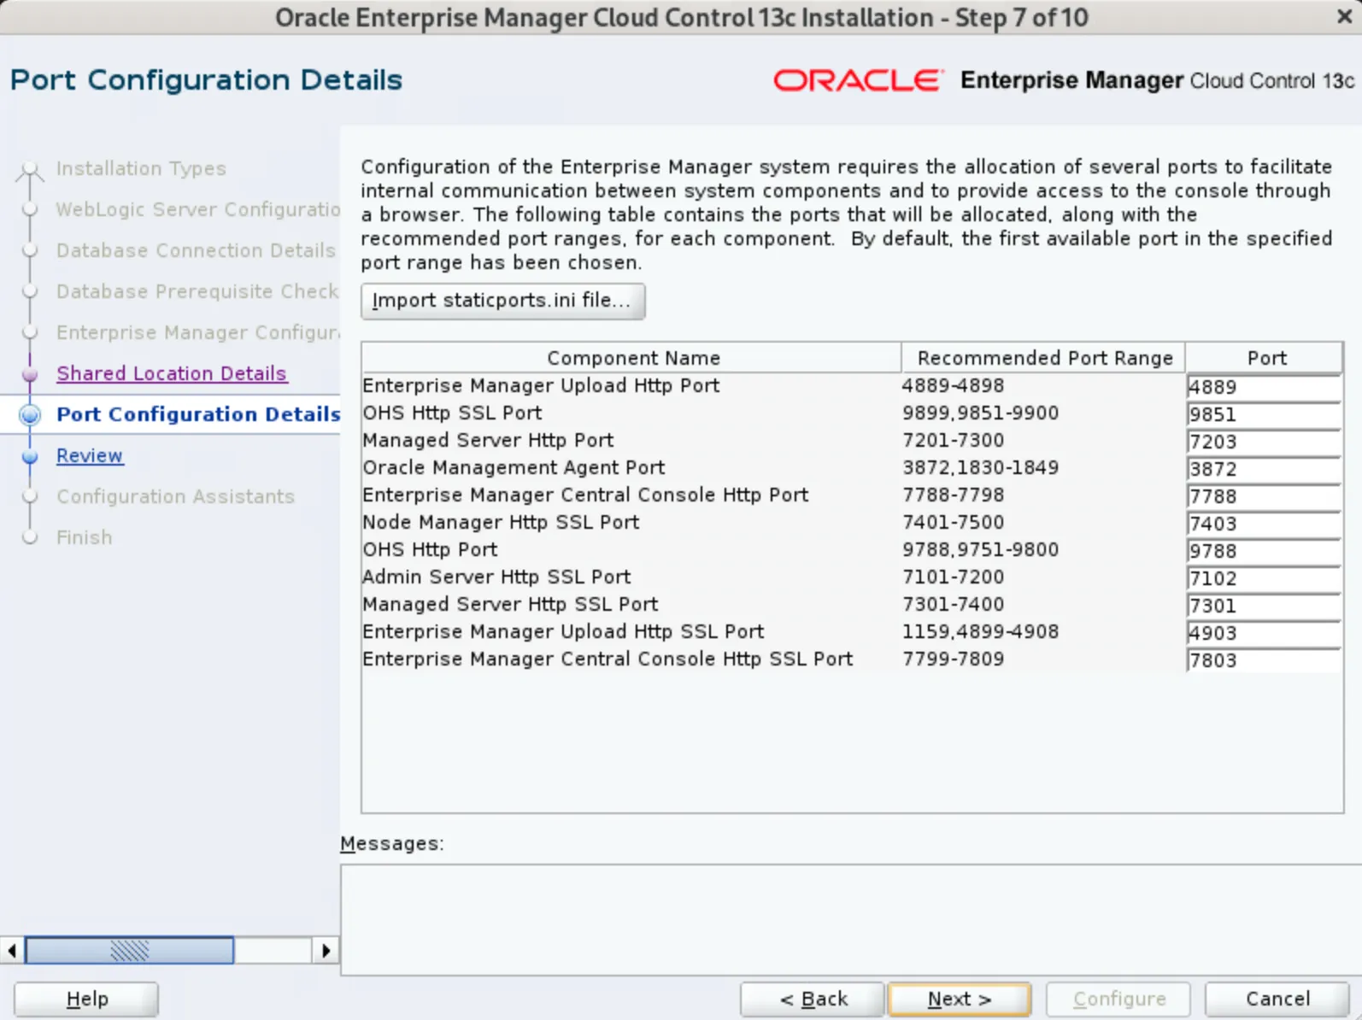Image resolution: width=1362 pixels, height=1020 pixels.
Task: Click the range value 3872,1830-1849
Action: (x=980, y=467)
